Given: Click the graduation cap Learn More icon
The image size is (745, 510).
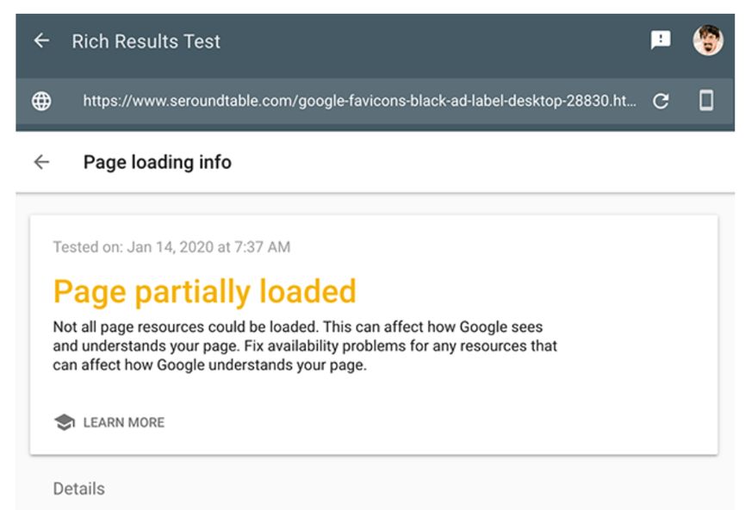Looking at the screenshot, I should 64,422.
